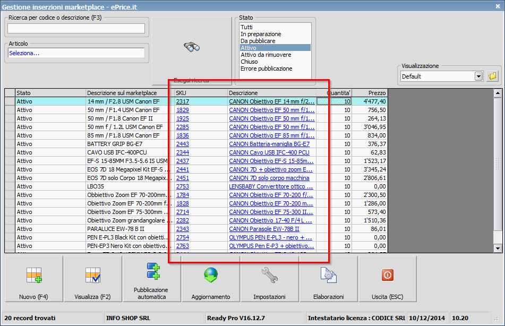Open SKU link 1784
Image resolution: width=505 pixels, height=326 pixels.
(x=183, y=195)
